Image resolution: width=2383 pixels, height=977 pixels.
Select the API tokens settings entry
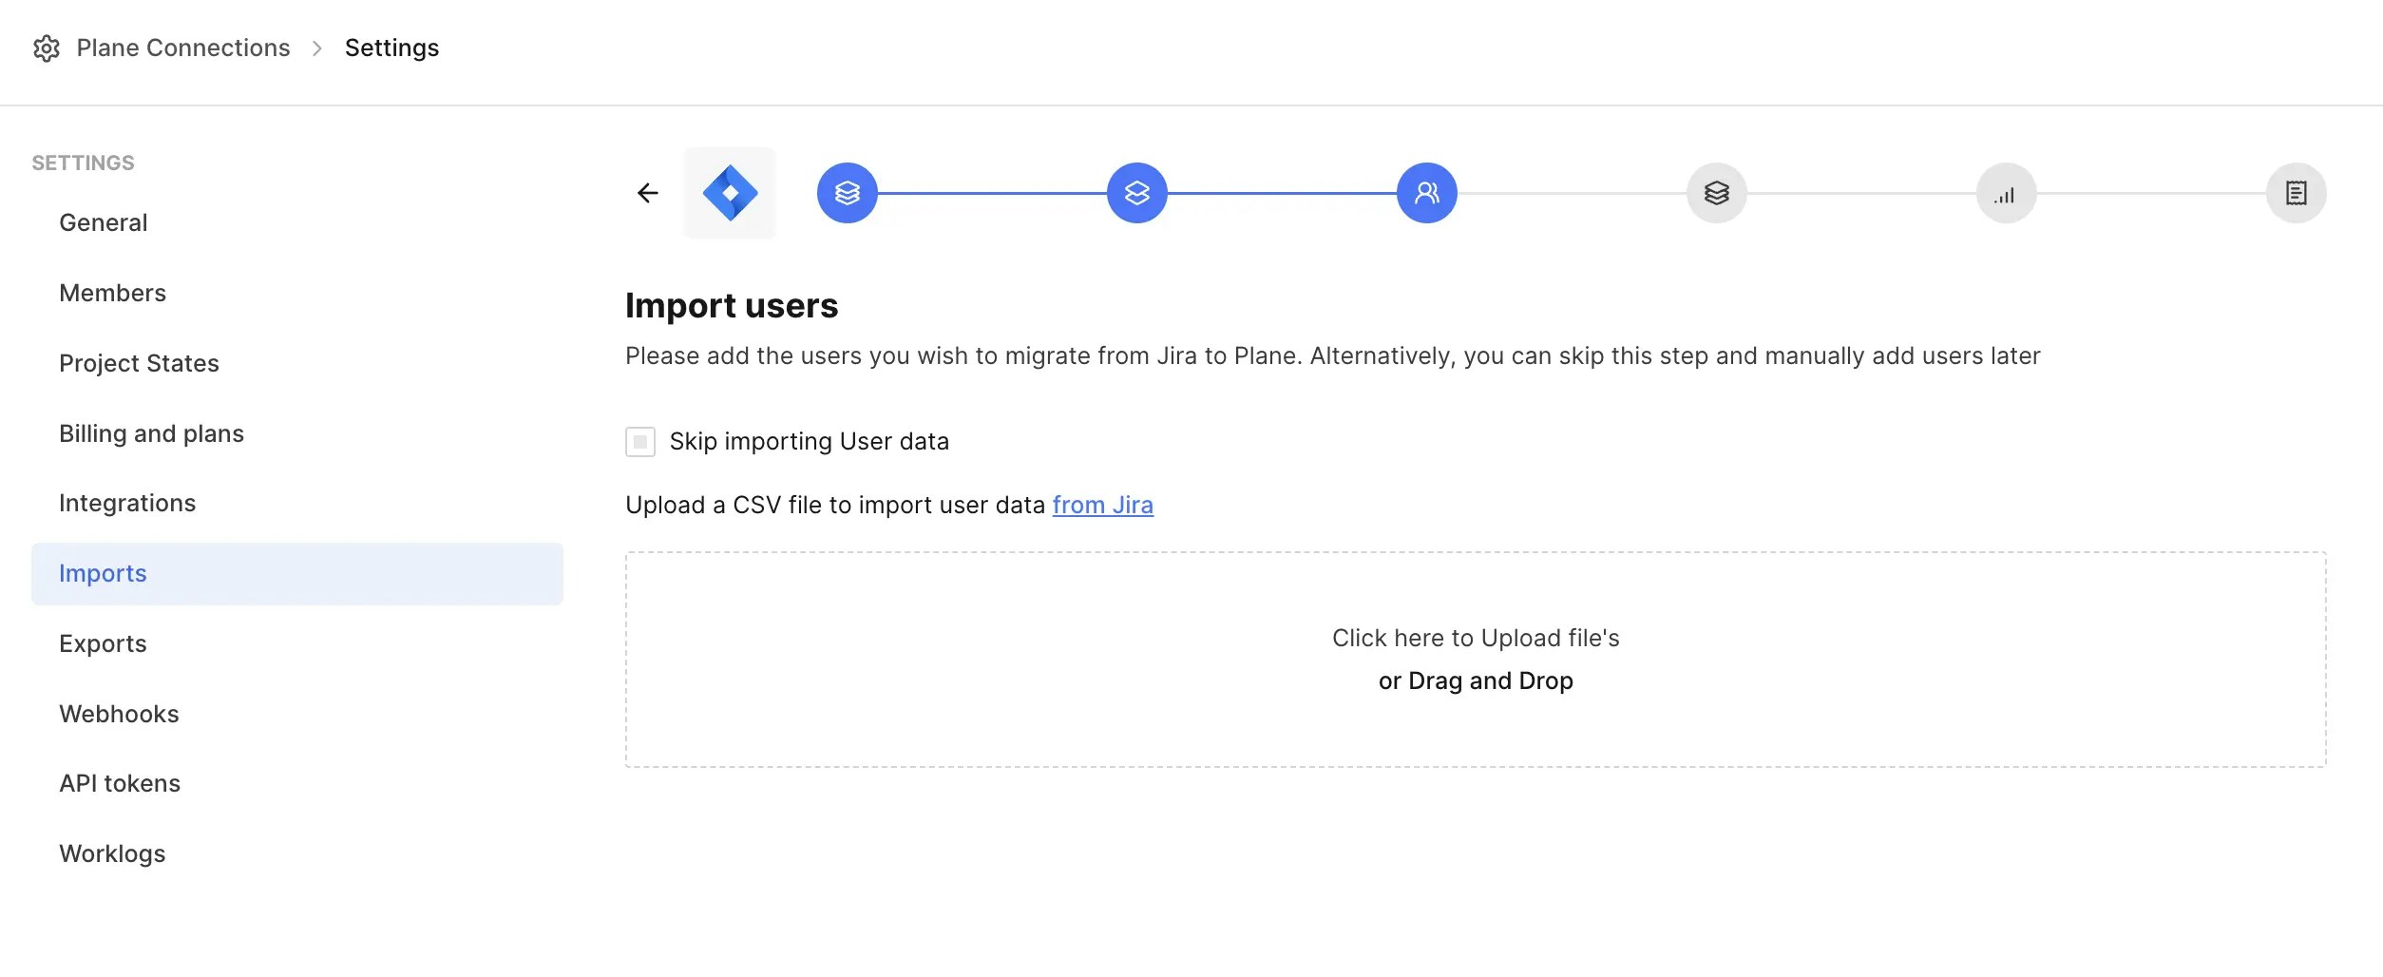coord(120,783)
